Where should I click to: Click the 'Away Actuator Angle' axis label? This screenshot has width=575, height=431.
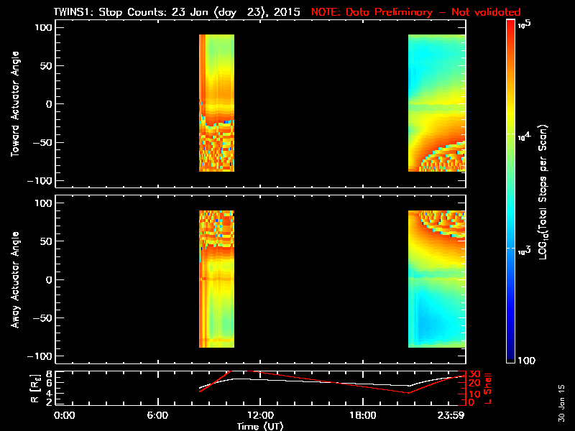click(x=15, y=279)
